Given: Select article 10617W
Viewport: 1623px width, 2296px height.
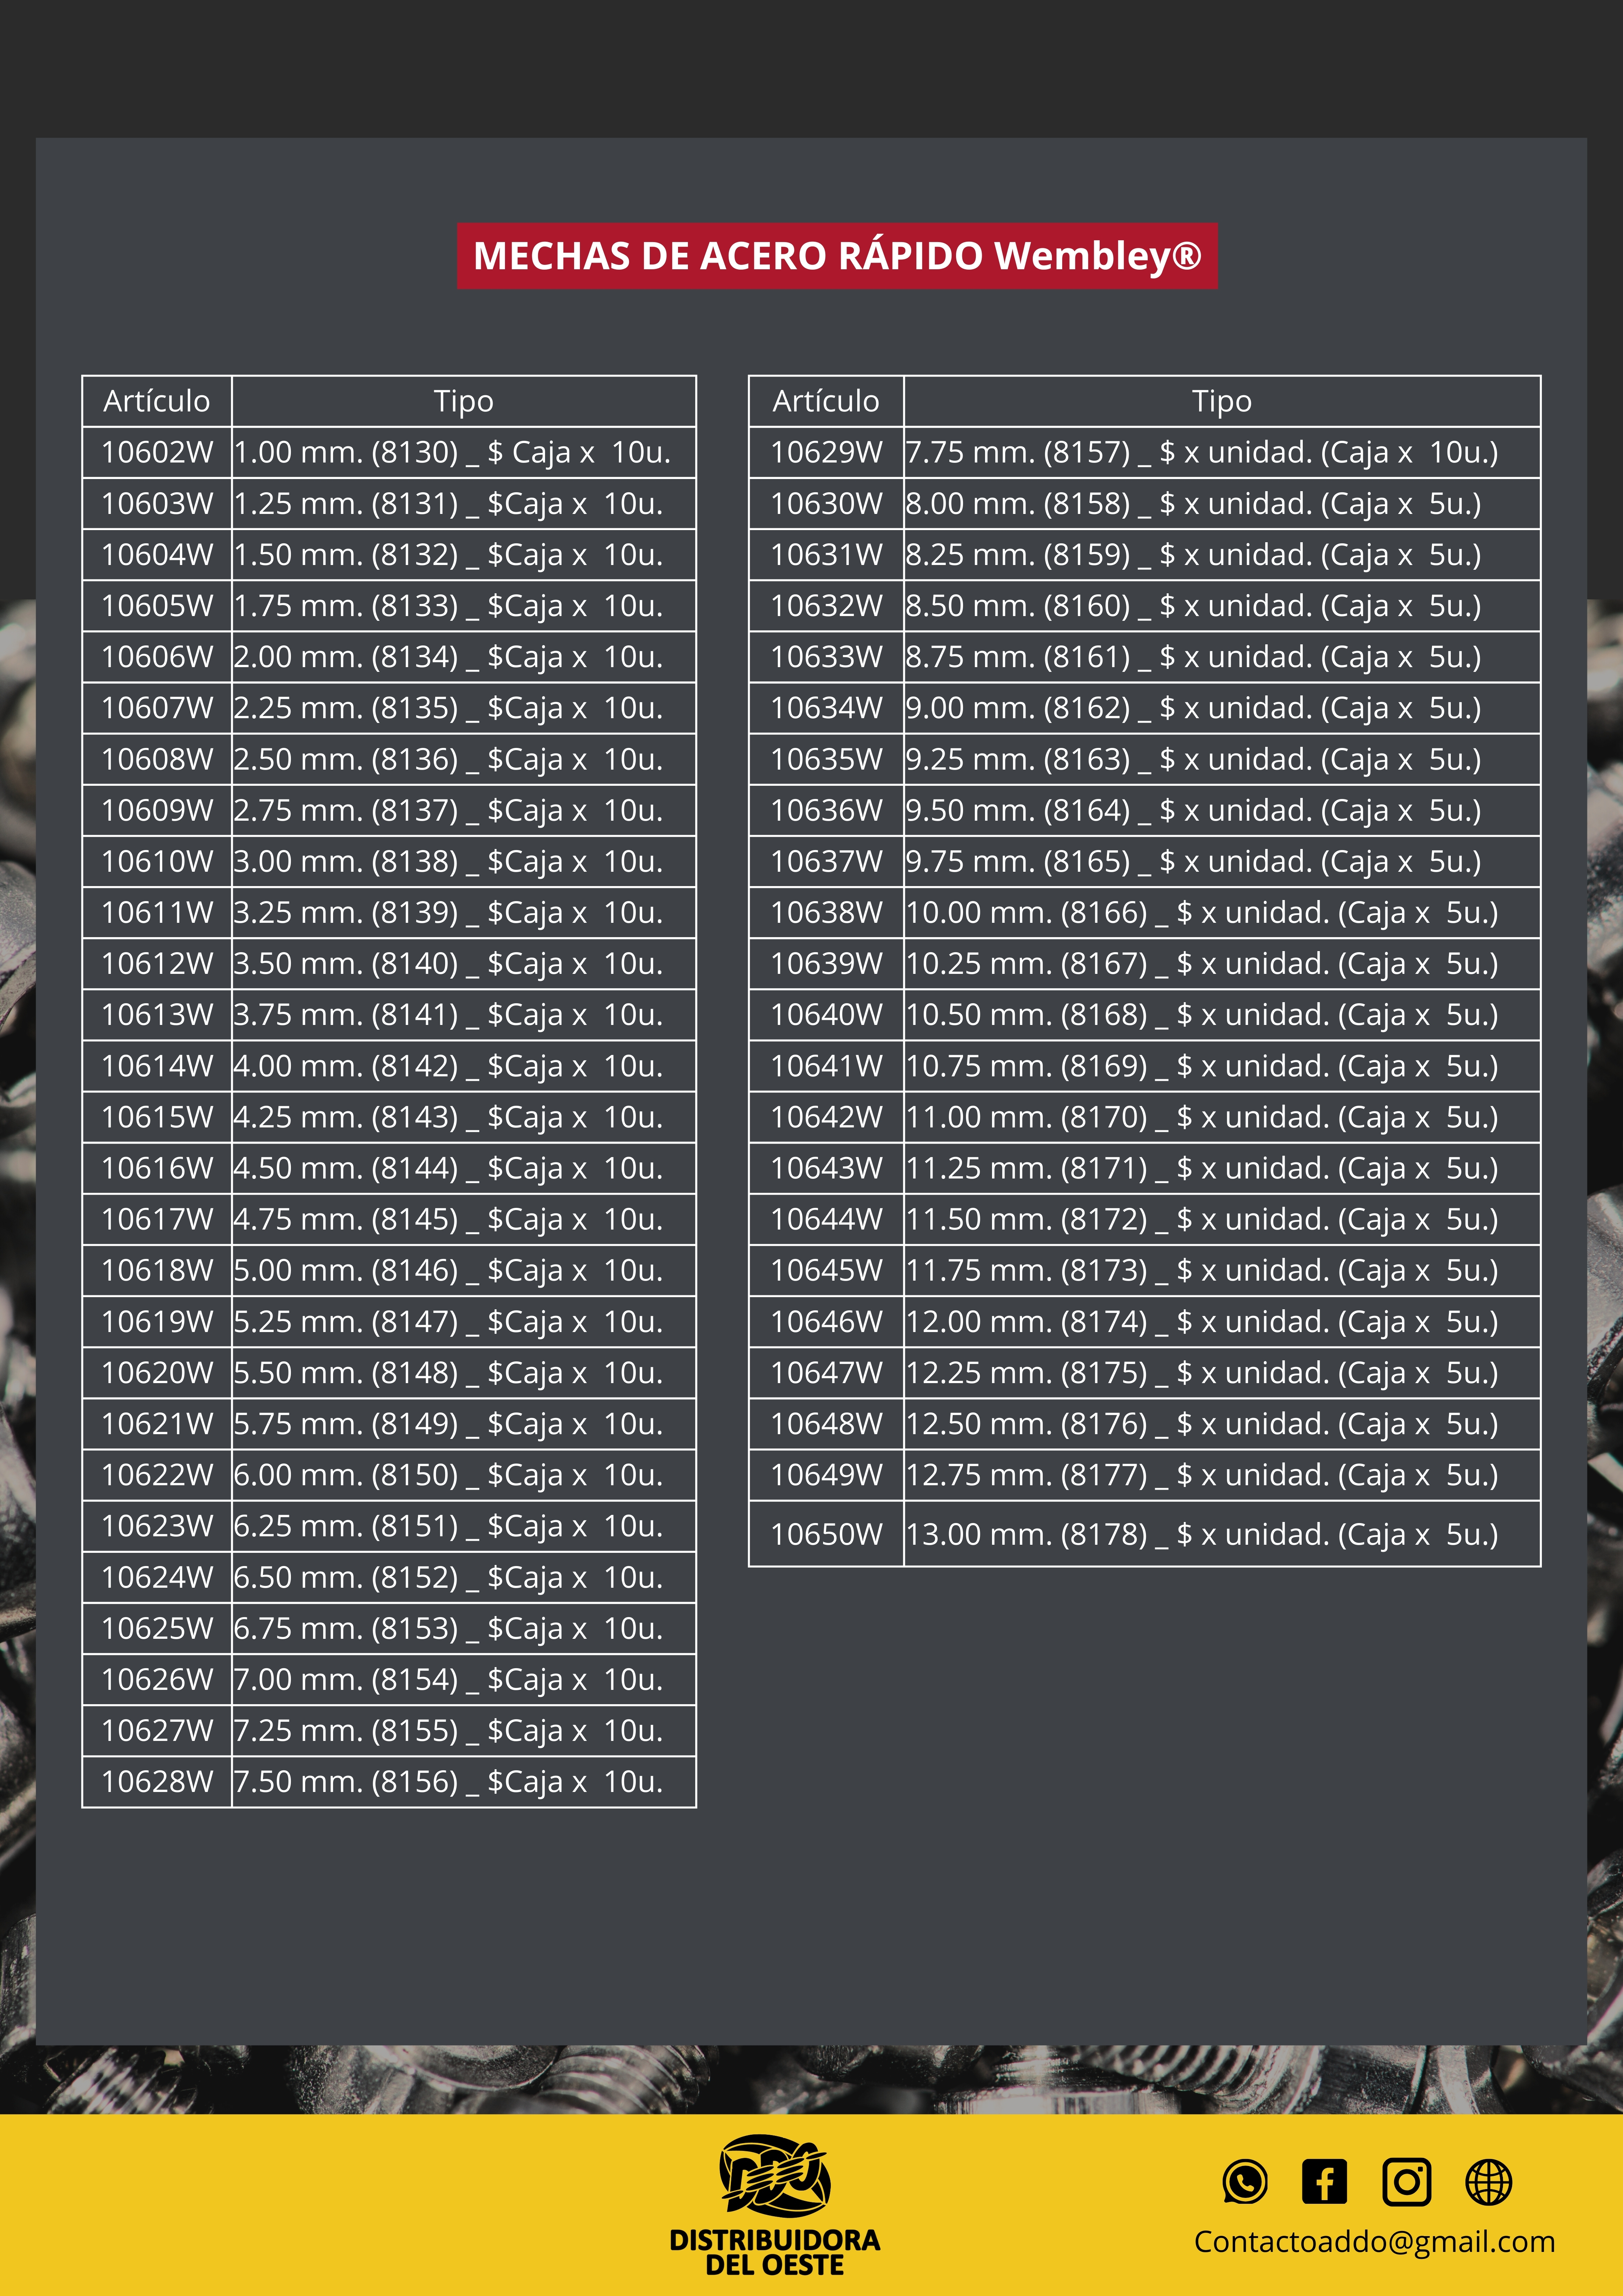Looking at the screenshot, I should [157, 1219].
